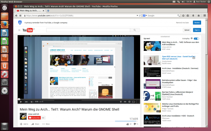Click Share below the video
Image resolution: width=211 pixels, height=131 pixels.
pyautogui.click(x=35, y=124)
